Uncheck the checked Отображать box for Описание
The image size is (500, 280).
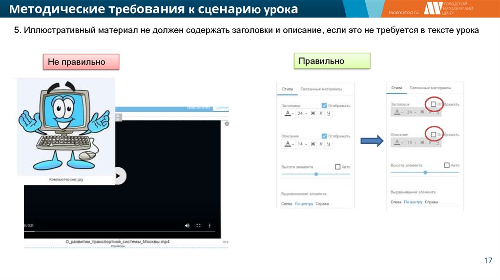click(324, 136)
